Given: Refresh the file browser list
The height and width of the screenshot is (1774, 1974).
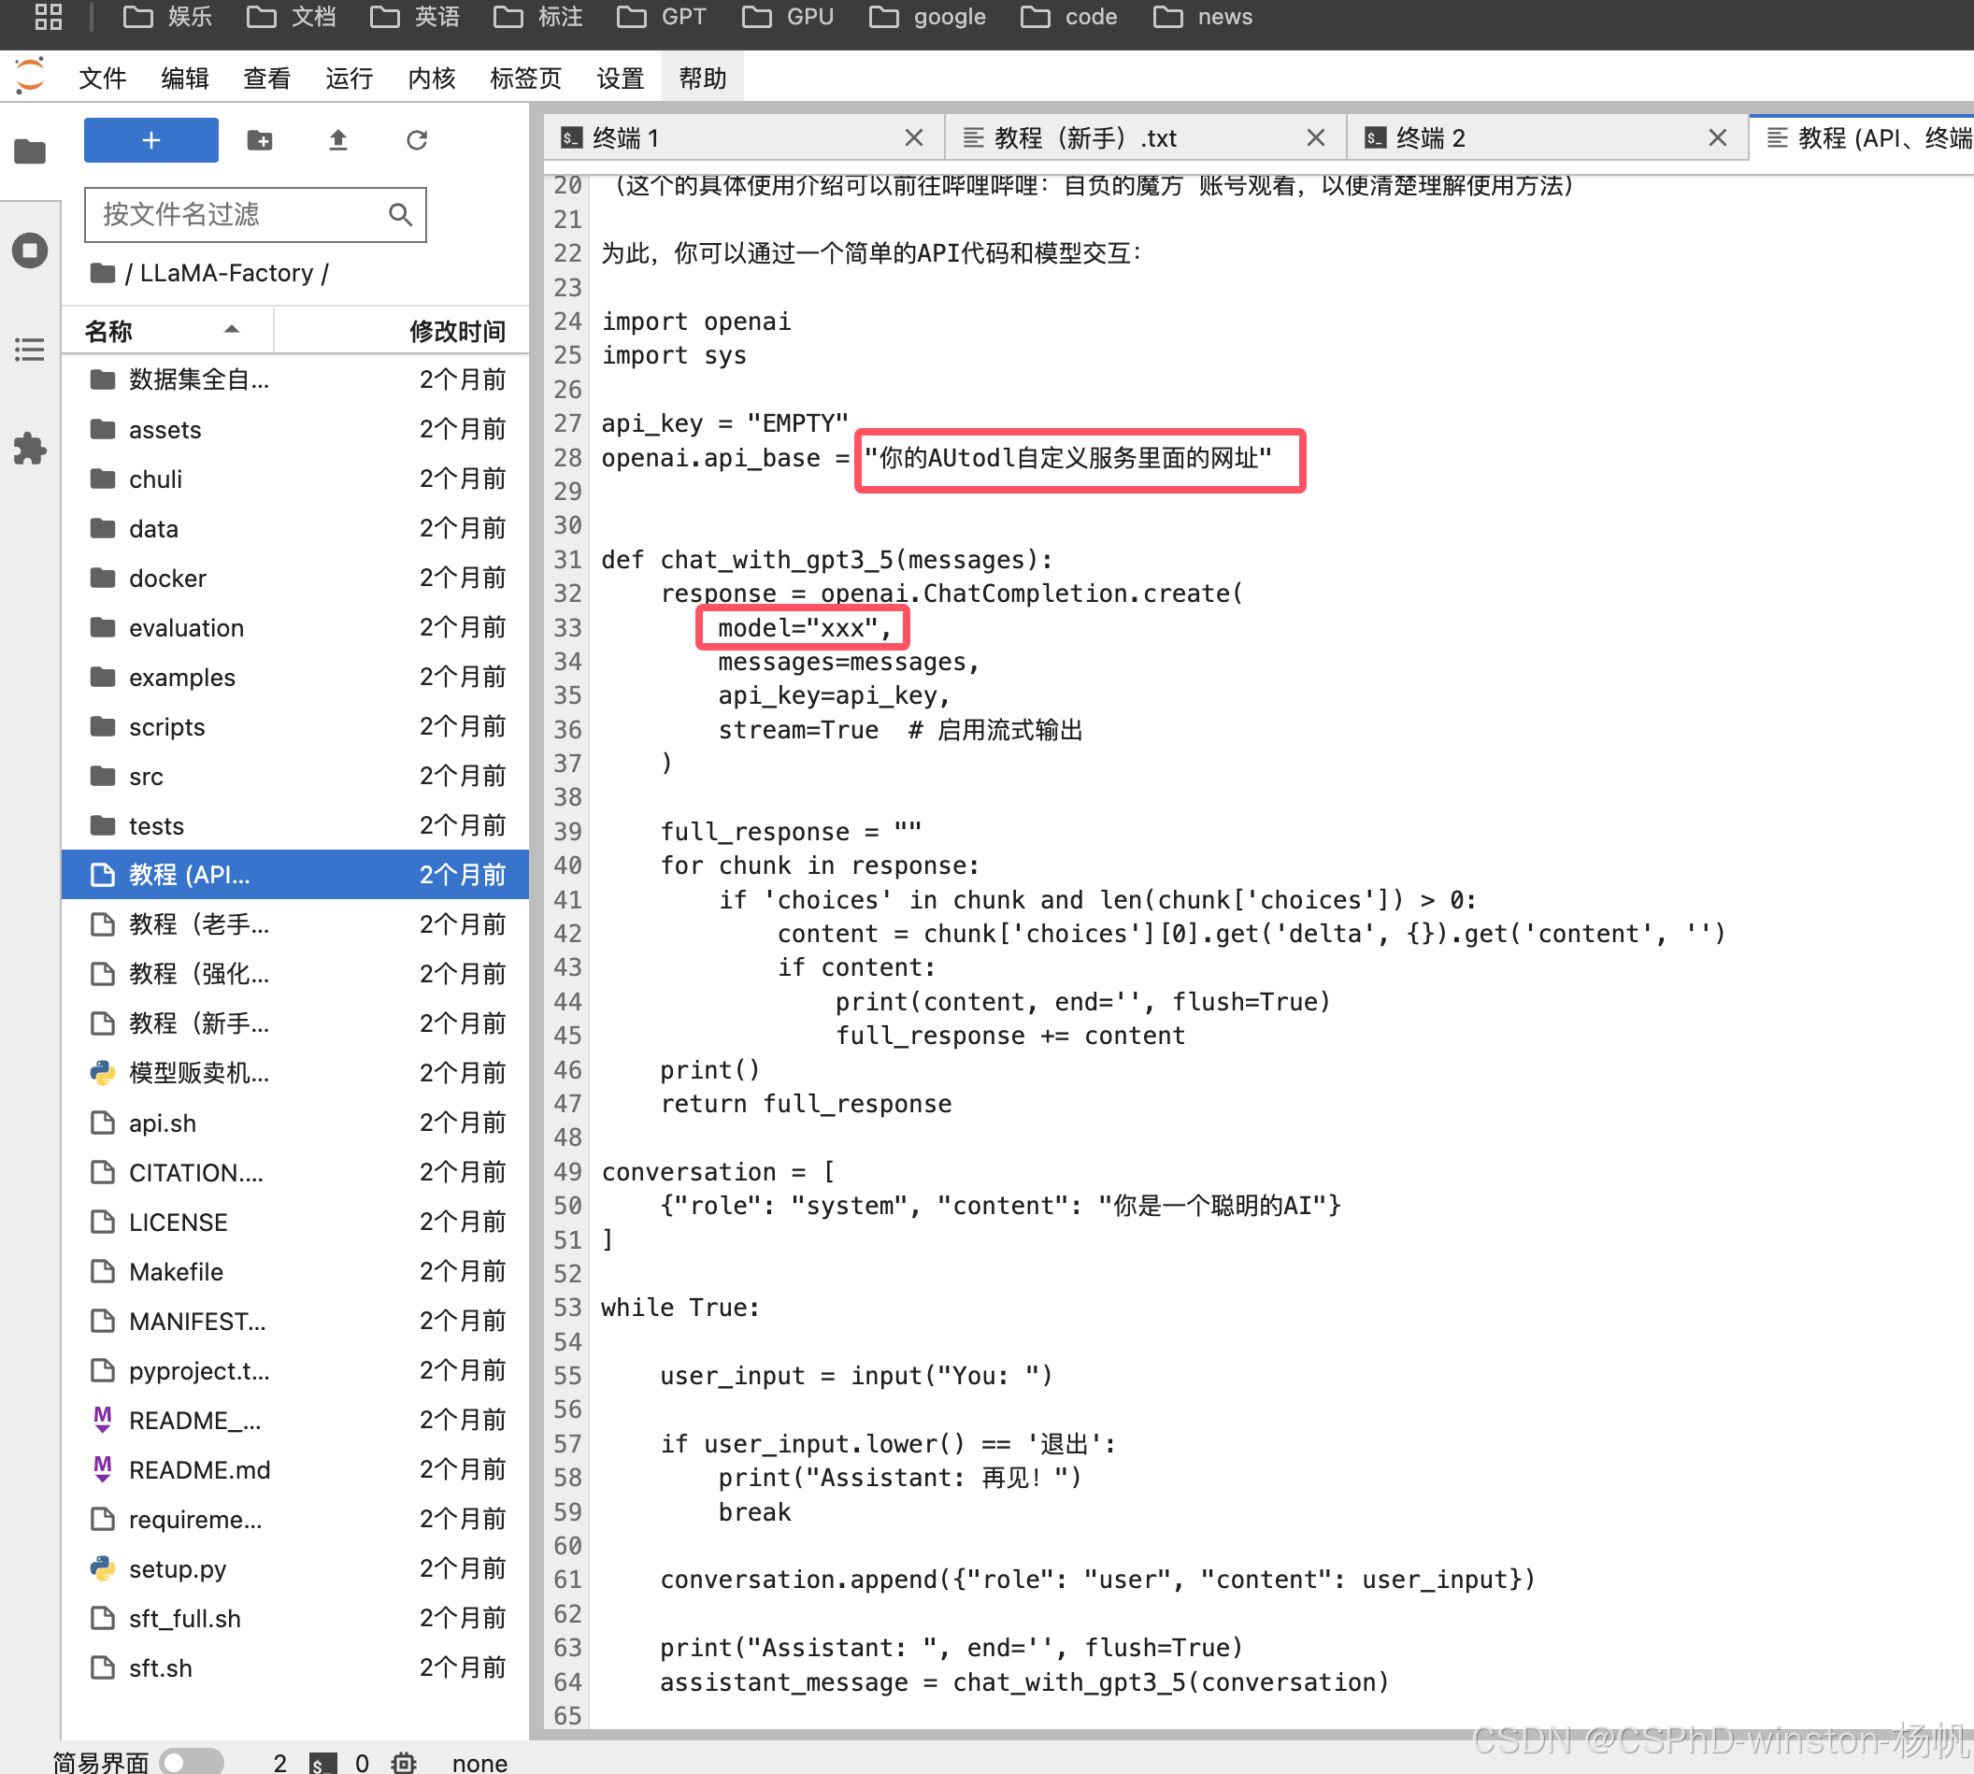Looking at the screenshot, I should point(416,140).
